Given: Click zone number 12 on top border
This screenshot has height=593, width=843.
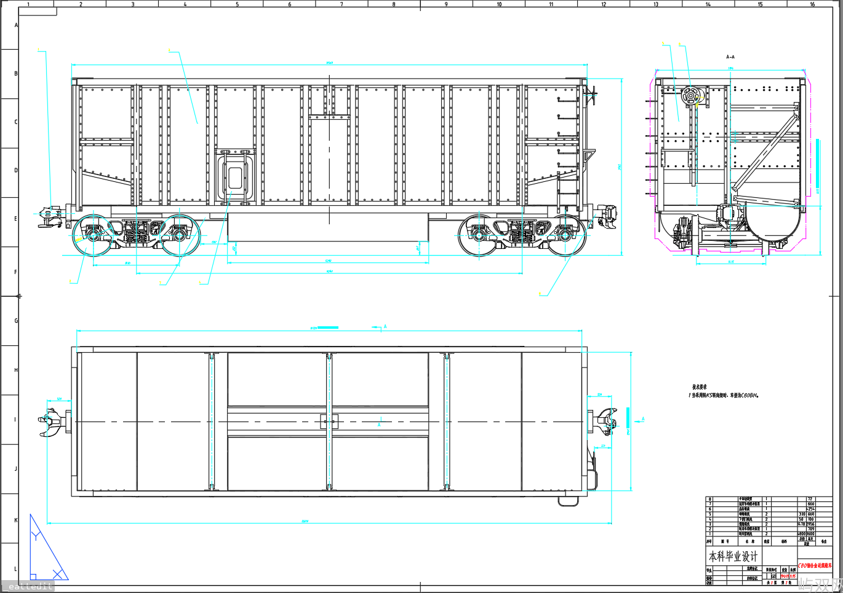Looking at the screenshot, I should coord(604,4).
